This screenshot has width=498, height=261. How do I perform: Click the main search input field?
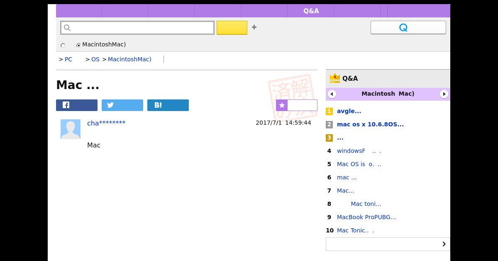137,28
